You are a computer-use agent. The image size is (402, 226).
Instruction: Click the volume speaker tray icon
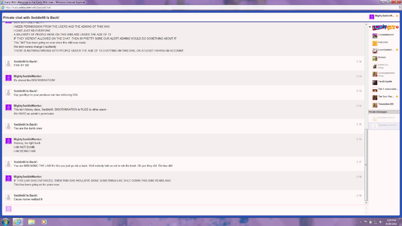381,222
